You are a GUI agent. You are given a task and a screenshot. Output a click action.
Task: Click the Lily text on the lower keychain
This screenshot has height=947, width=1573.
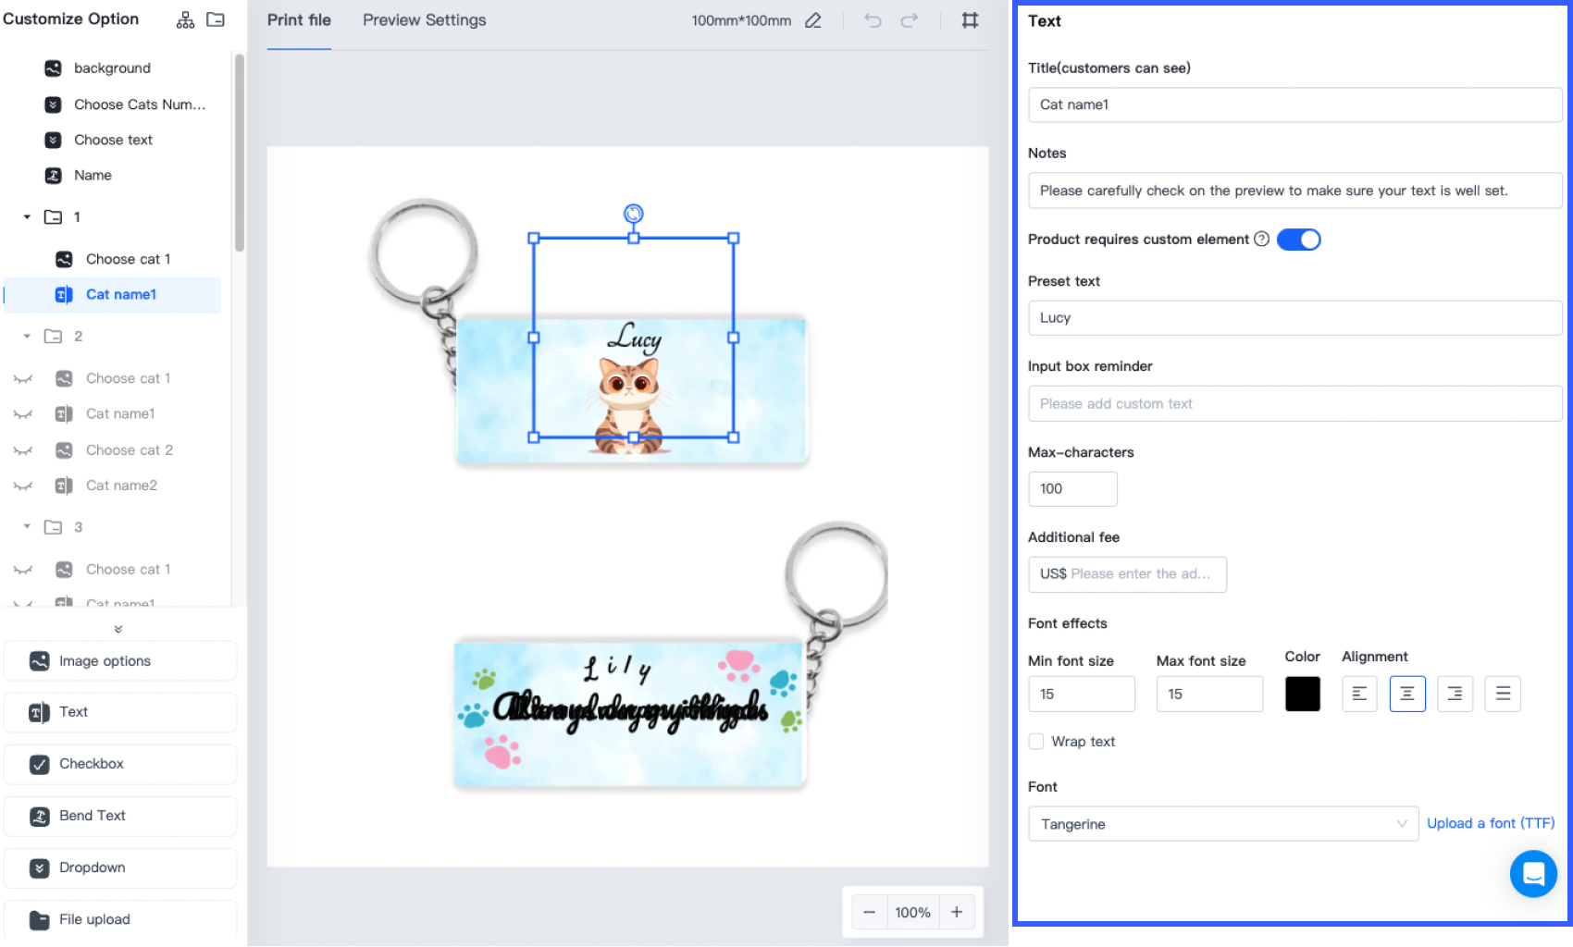tap(617, 668)
